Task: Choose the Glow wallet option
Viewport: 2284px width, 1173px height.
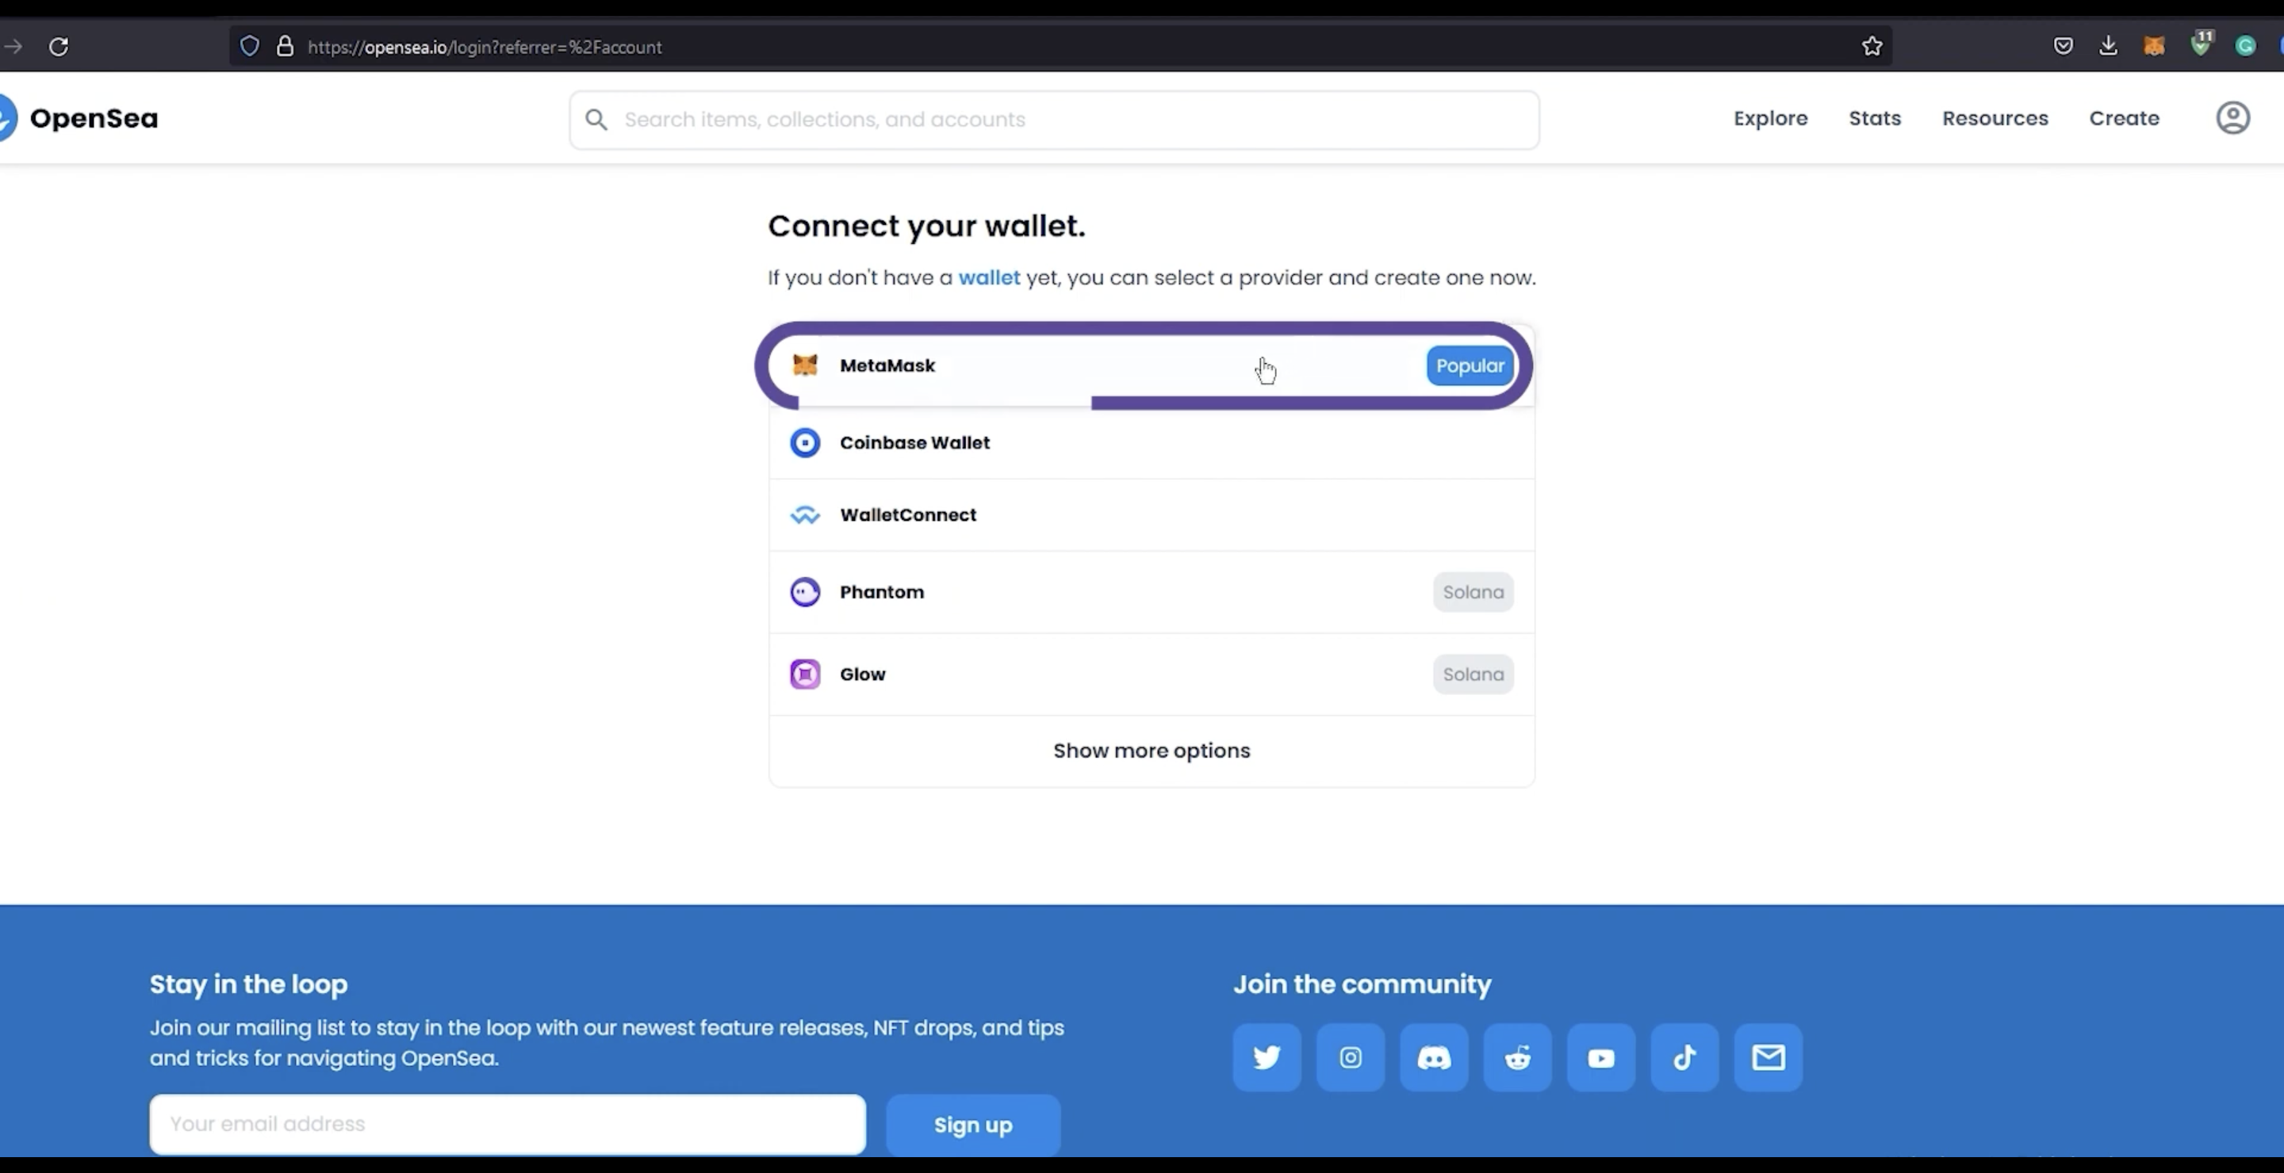Action: pyautogui.click(x=1152, y=674)
